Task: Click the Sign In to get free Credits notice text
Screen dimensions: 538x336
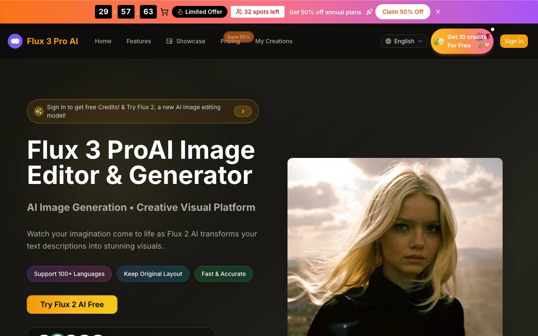Action: [134, 111]
